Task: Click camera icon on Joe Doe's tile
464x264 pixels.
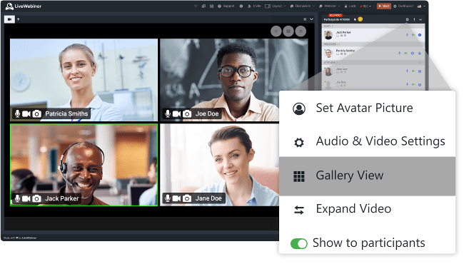Action: click(x=187, y=114)
